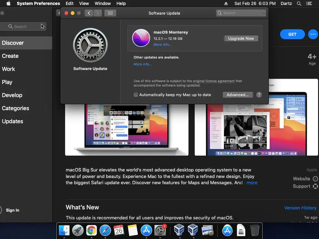Image resolution: width=319 pixels, height=239 pixels.
Task: Launch Safari compass icon in Dock
Action: tap(105, 230)
